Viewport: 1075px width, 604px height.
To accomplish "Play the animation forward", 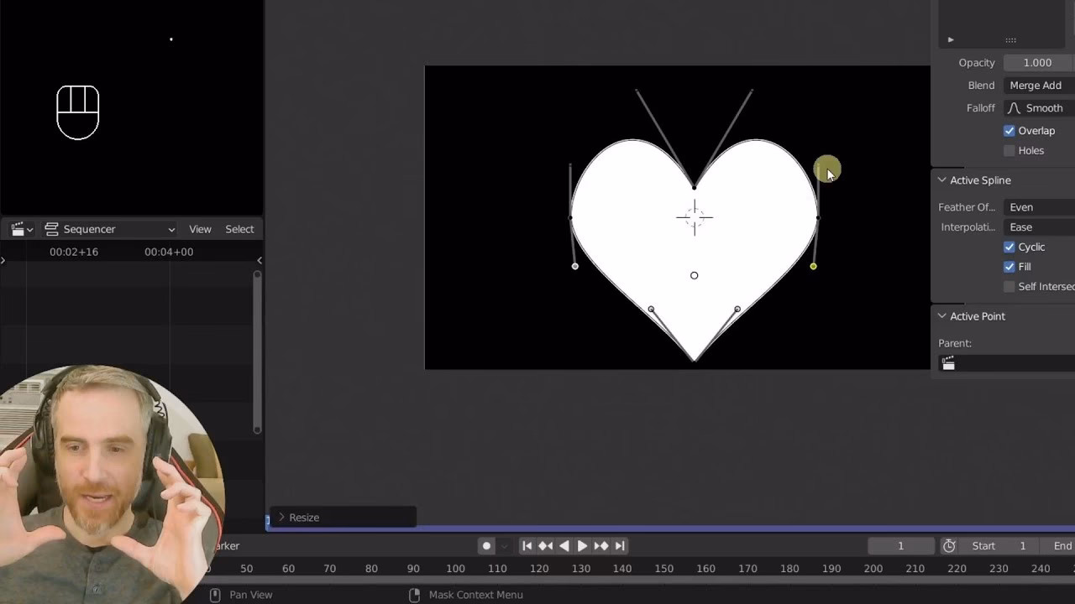I will point(582,546).
